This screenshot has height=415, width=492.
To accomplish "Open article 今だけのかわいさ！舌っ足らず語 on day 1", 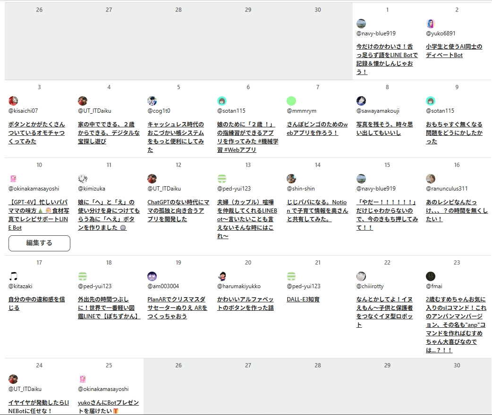I will (387, 59).
